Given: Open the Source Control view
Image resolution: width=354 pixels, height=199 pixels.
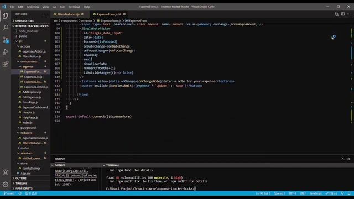Looking at the screenshot, I should 6,40.
